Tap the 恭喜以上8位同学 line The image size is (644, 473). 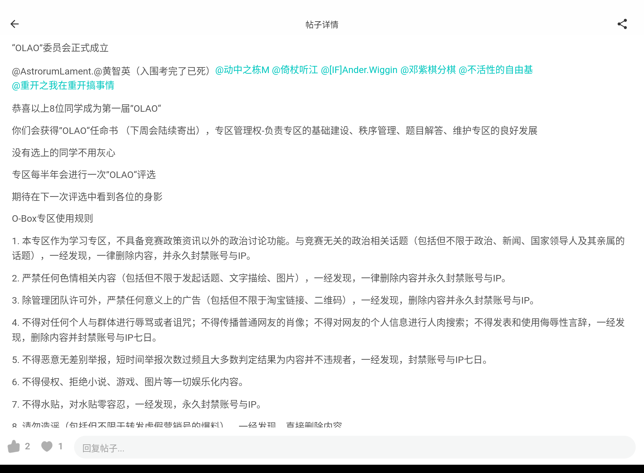[x=86, y=108]
